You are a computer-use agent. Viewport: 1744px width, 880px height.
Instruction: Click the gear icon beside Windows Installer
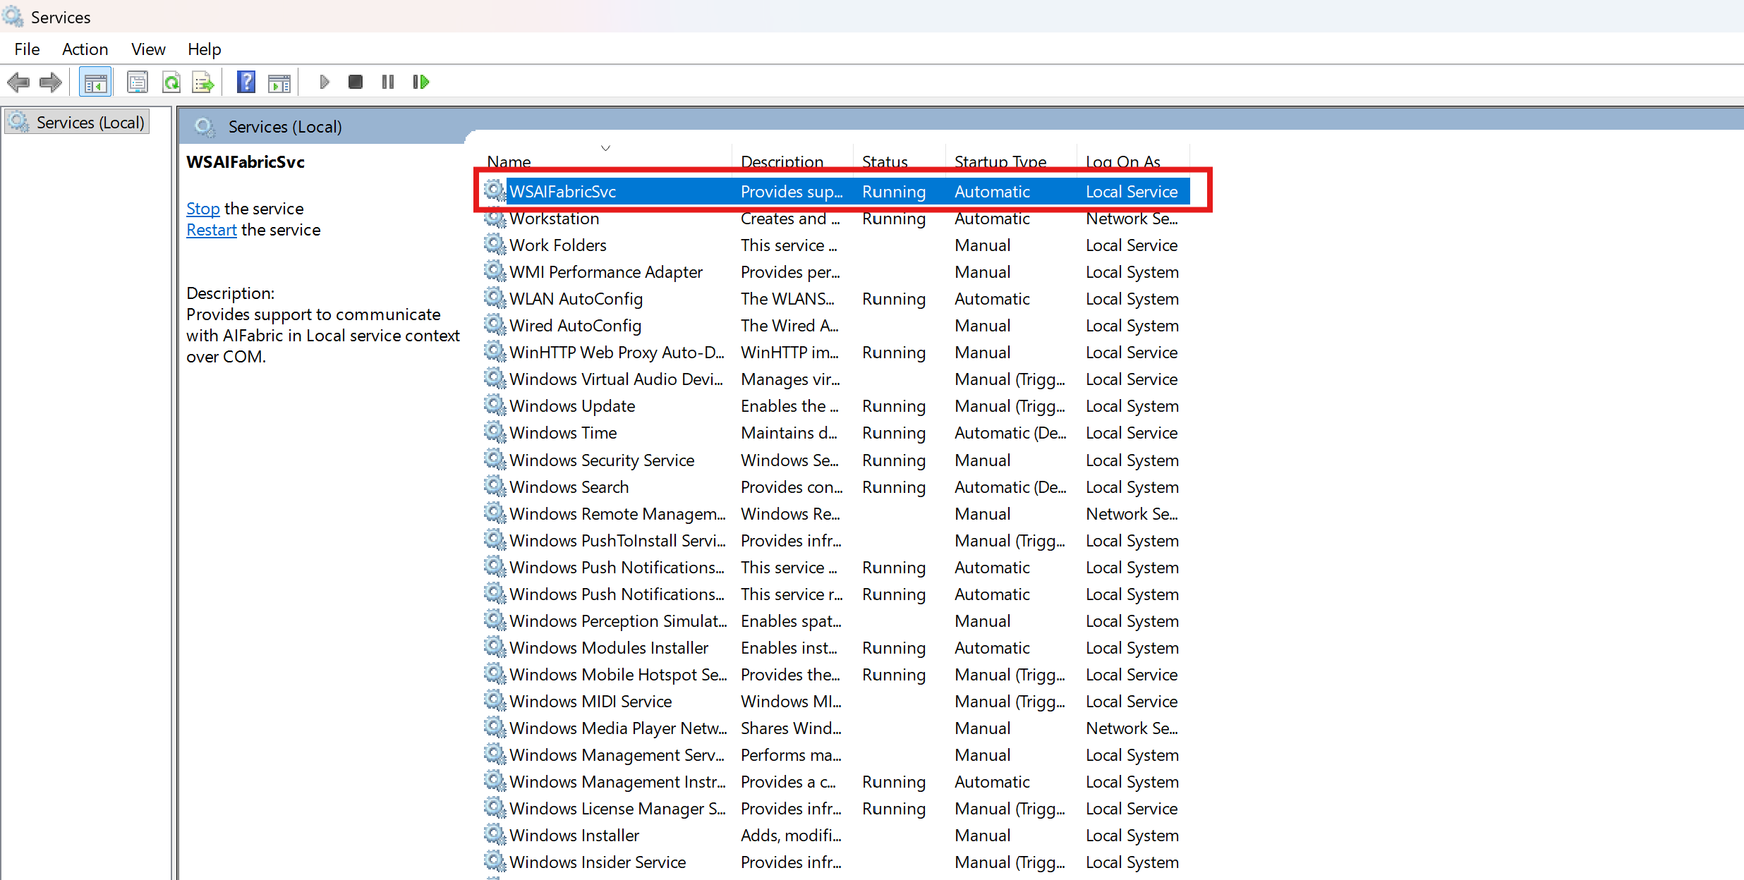click(495, 836)
